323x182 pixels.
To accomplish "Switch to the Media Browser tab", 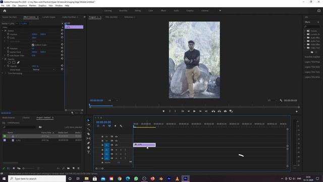I will coord(9,118).
